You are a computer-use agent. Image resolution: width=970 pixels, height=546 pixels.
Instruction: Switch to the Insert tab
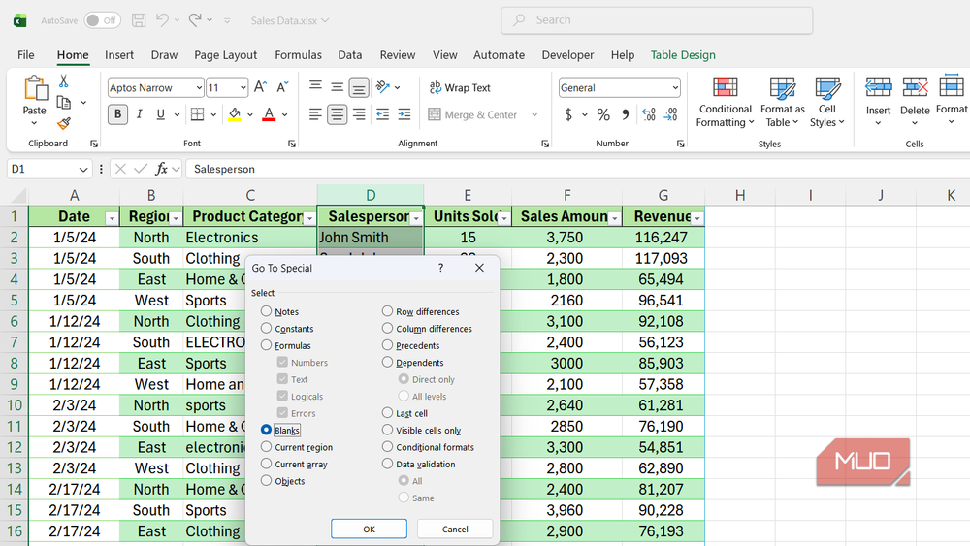tap(119, 55)
